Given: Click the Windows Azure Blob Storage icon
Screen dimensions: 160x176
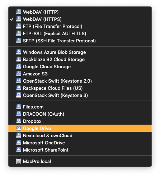Looking at the screenshot, I should pos(19,52).
